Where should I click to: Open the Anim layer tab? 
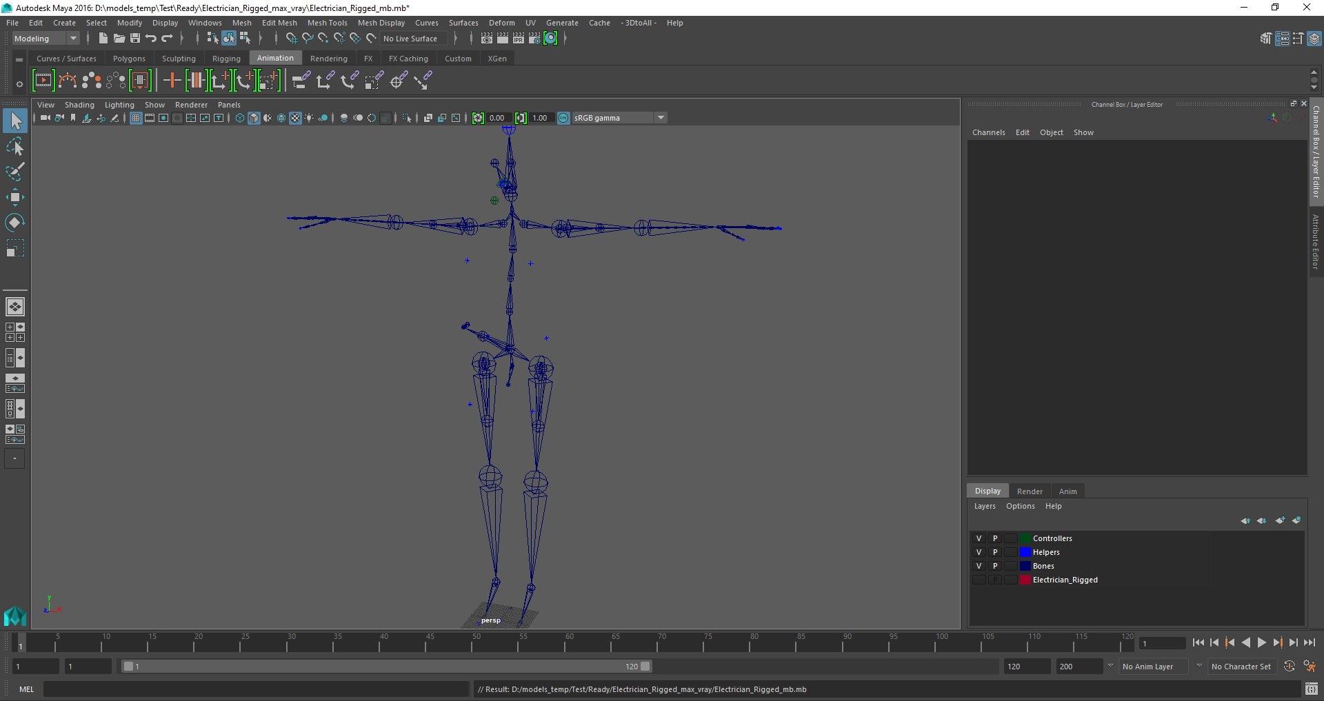(1067, 491)
